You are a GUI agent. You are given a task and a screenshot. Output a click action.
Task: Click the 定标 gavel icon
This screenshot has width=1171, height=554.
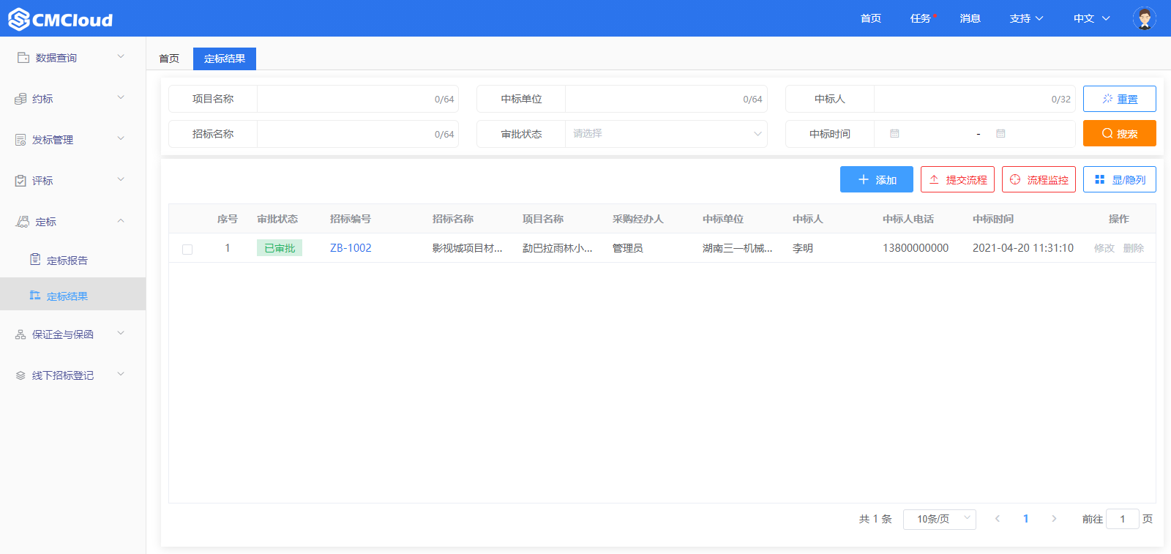23,222
